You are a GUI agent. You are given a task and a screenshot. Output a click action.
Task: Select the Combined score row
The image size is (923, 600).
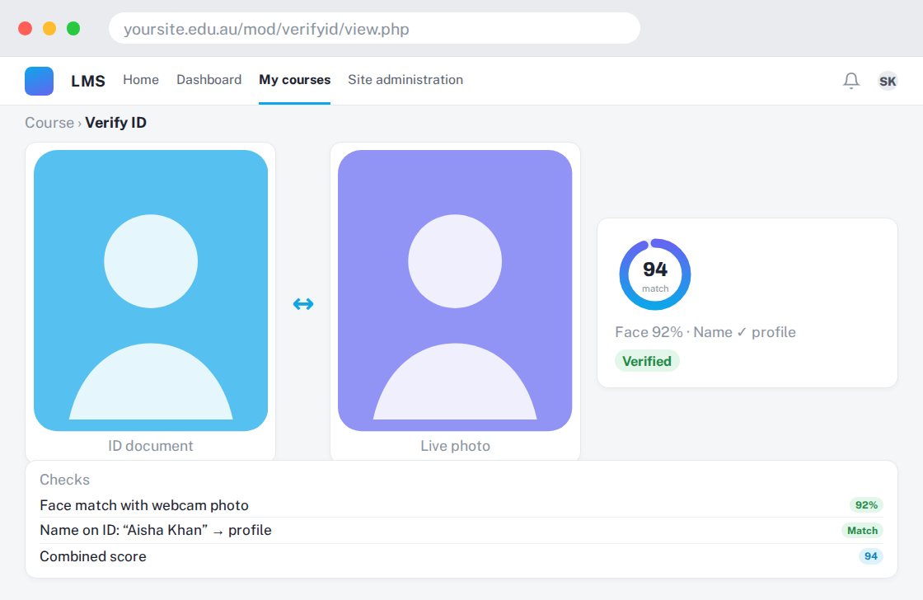461,555
